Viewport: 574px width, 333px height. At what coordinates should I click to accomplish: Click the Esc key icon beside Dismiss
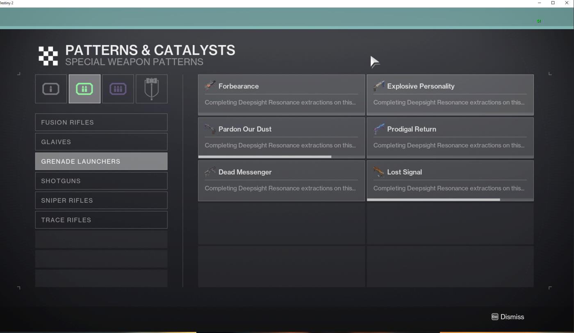point(495,317)
